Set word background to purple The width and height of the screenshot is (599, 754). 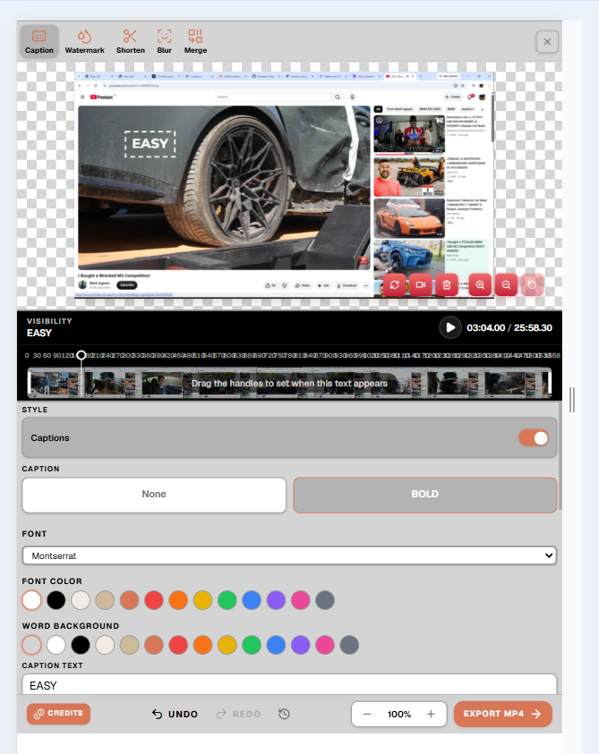click(301, 645)
